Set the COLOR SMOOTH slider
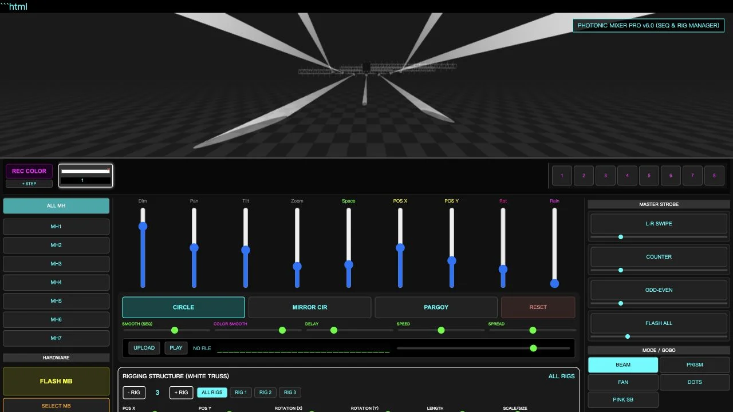Screen dimensions: 733x412 pos(258,330)
